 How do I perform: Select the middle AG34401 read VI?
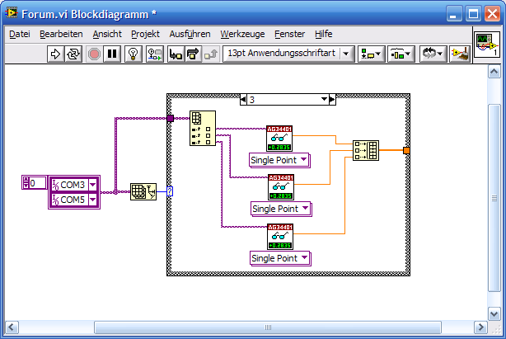click(281, 187)
